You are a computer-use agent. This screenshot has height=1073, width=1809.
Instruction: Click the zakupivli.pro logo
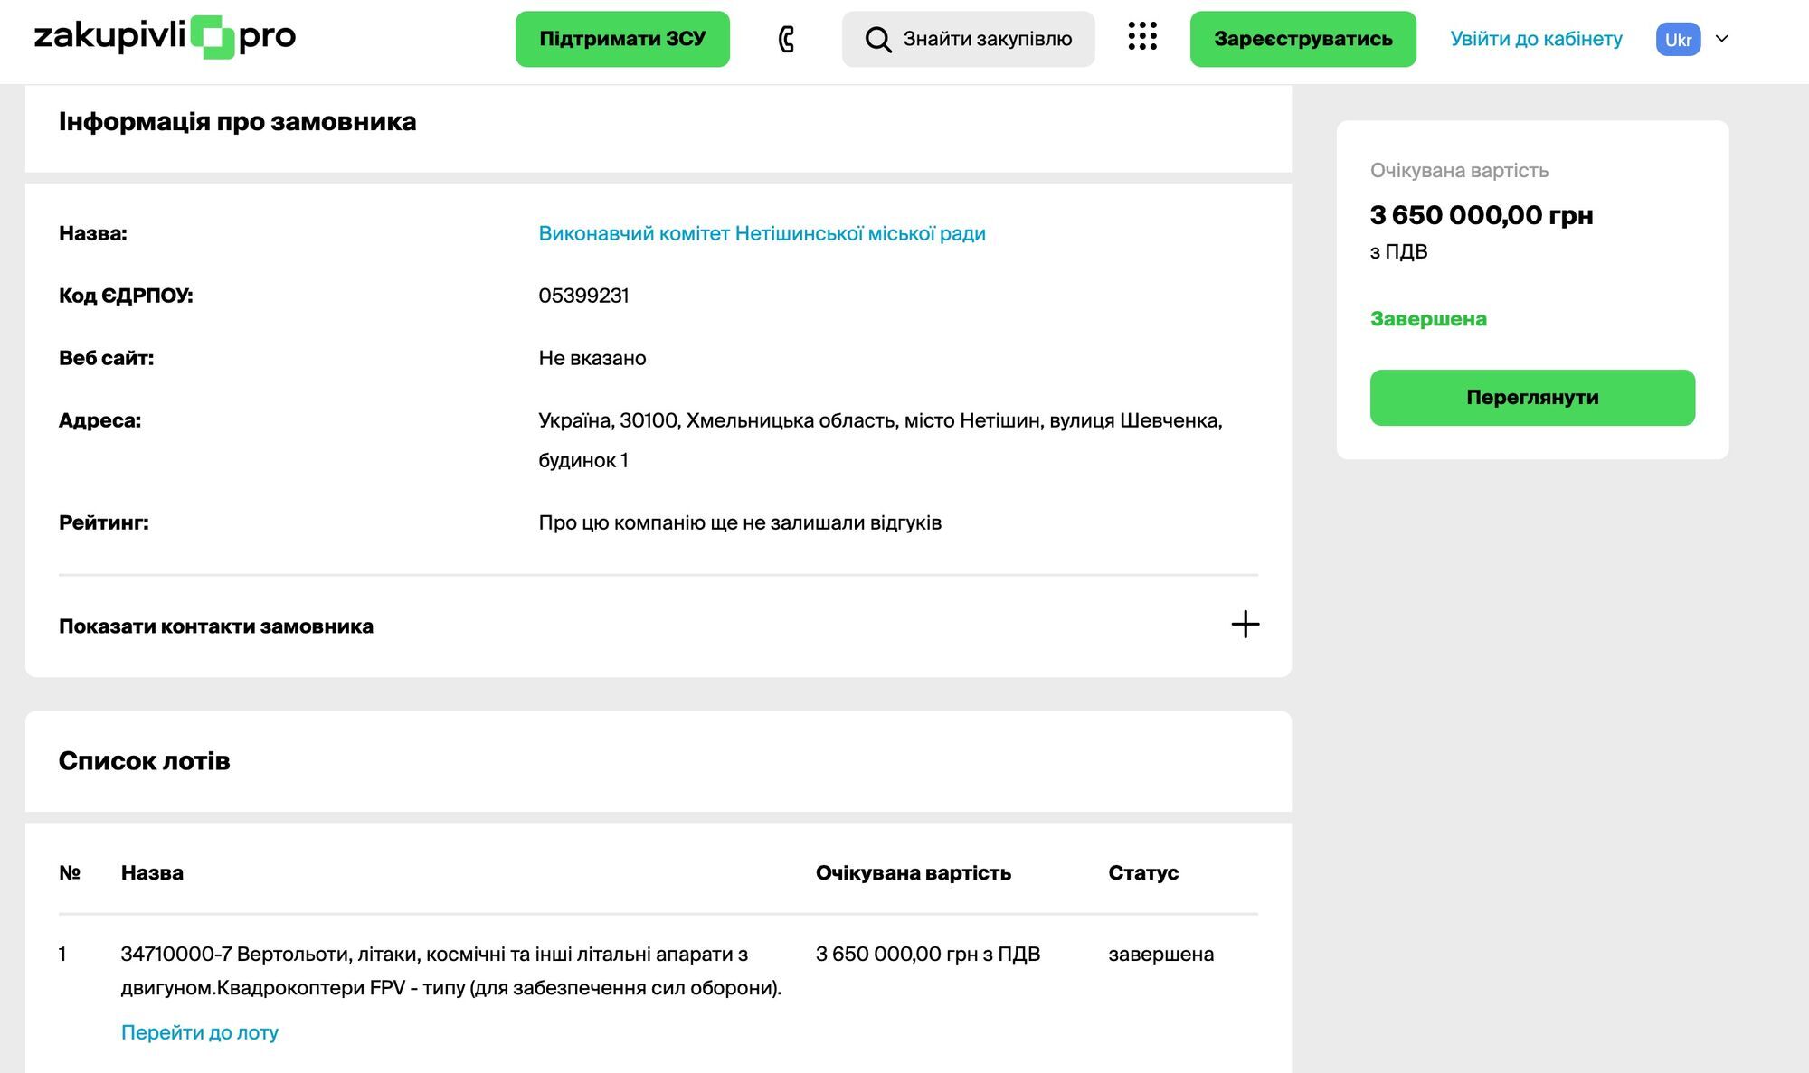click(165, 37)
